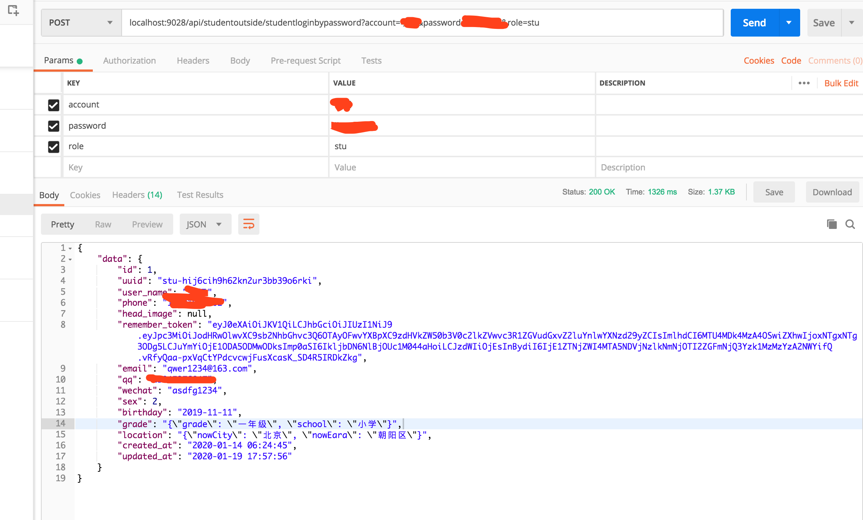Open the response Headers (14) tab
863x520 pixels.
click(x=137, y=195)
